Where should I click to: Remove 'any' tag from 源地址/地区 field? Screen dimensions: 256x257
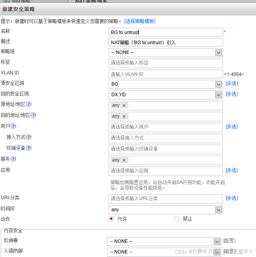pos(124,106)
